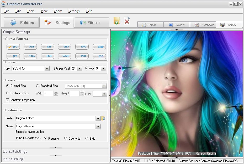Select the PDF output format
The image size is (244, 164).
30,47
